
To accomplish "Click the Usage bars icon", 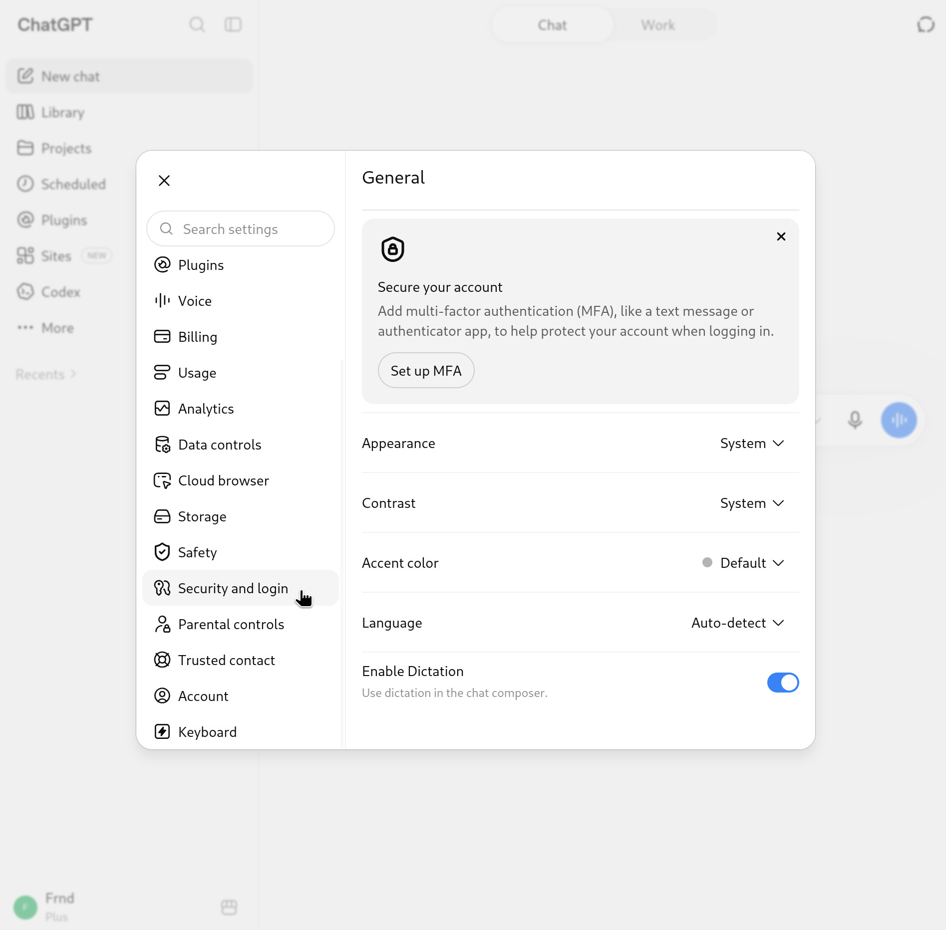I will coord(162,373).
